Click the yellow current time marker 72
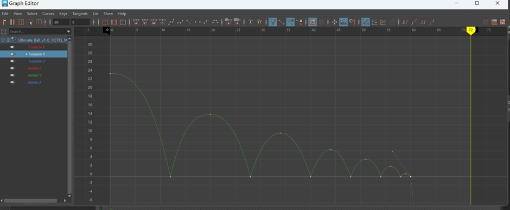The height and width of the screenshot is (210, 510). pyautogui.click(x=470, y=30)
